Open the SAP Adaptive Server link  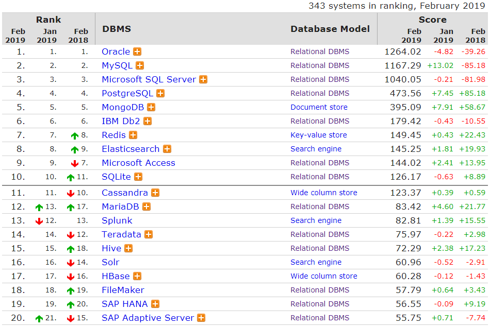(x=148, y=318)
